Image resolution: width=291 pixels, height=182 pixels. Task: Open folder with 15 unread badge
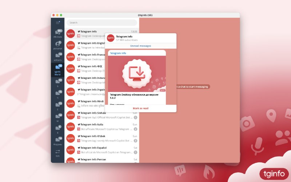[58, 94]
